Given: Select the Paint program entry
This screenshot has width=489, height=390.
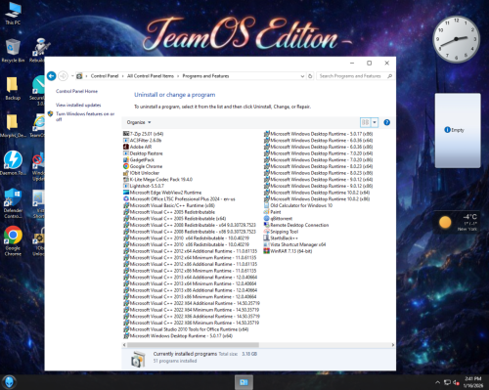Looking at the screenshot, I should click(272, 212).
